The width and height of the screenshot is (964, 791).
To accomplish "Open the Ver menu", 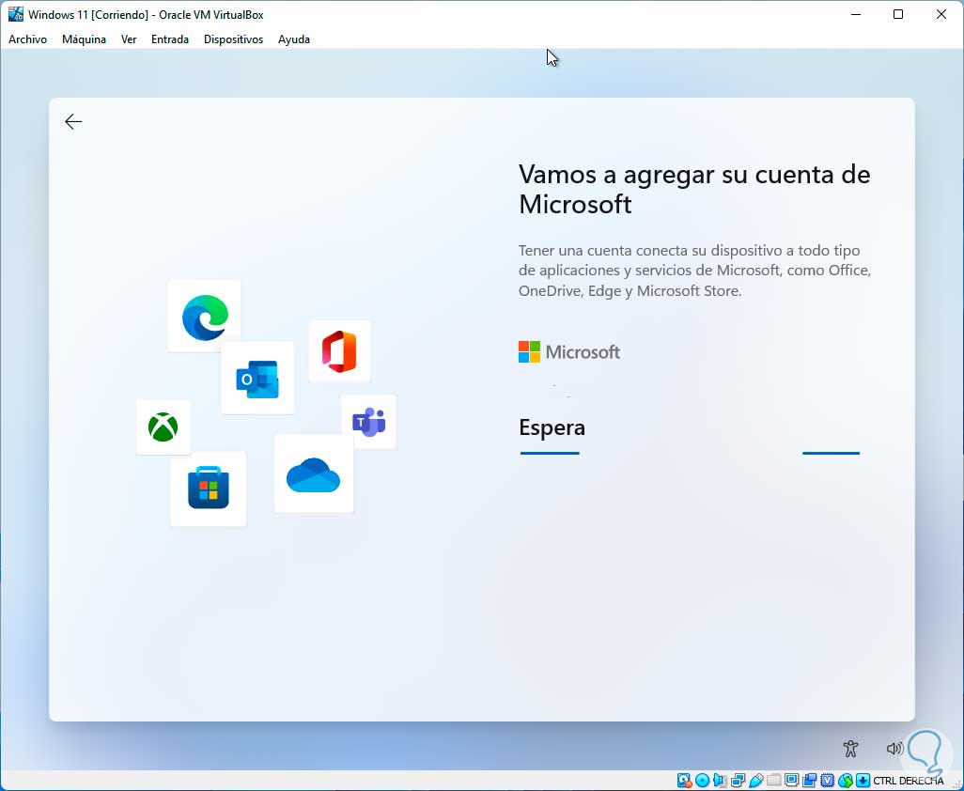I will click(x=129, y=39).
